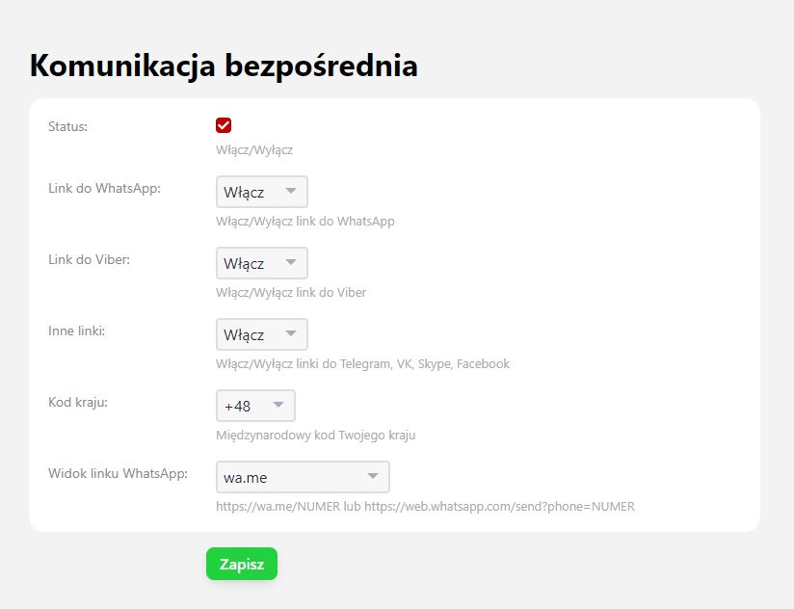This screenshot has width=794, height=609.
Task: Click the 'Inne linki:' label
Action: [76, 331]
